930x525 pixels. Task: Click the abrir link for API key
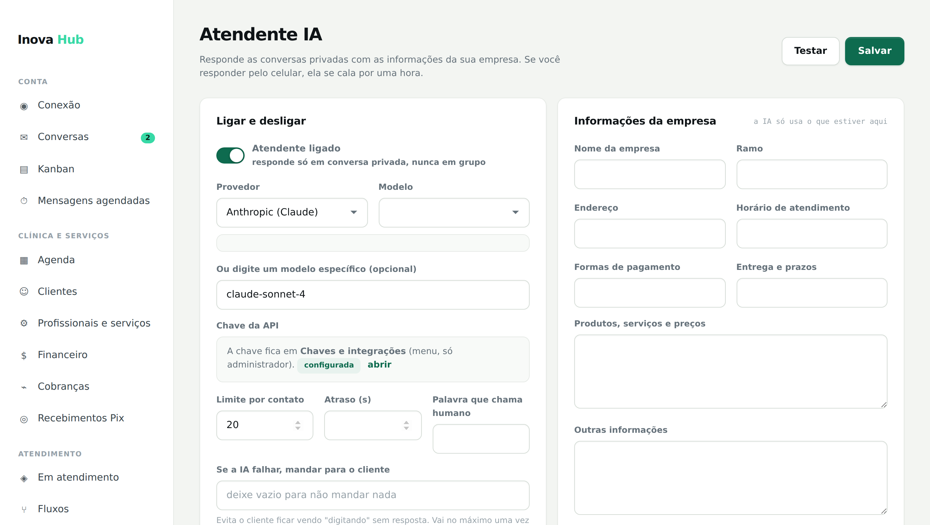[x=379, y=364]
